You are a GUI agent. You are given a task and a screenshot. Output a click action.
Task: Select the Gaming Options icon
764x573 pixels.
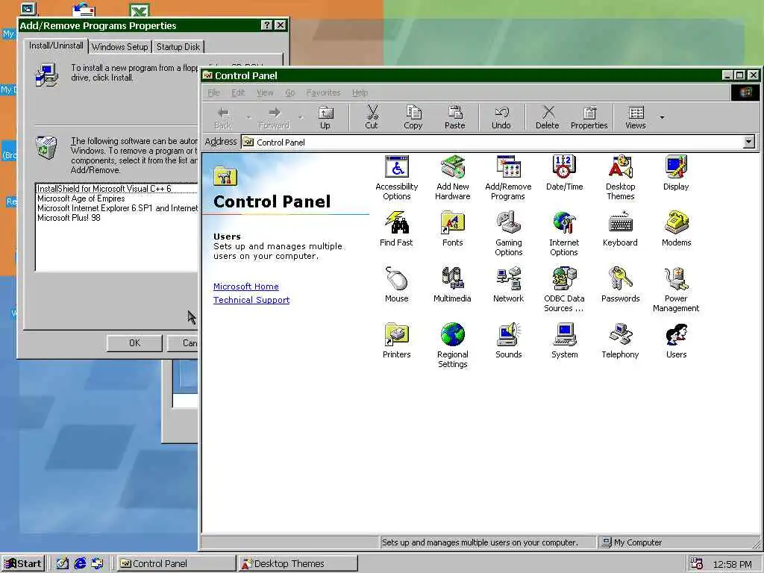[x=508, y=234]
